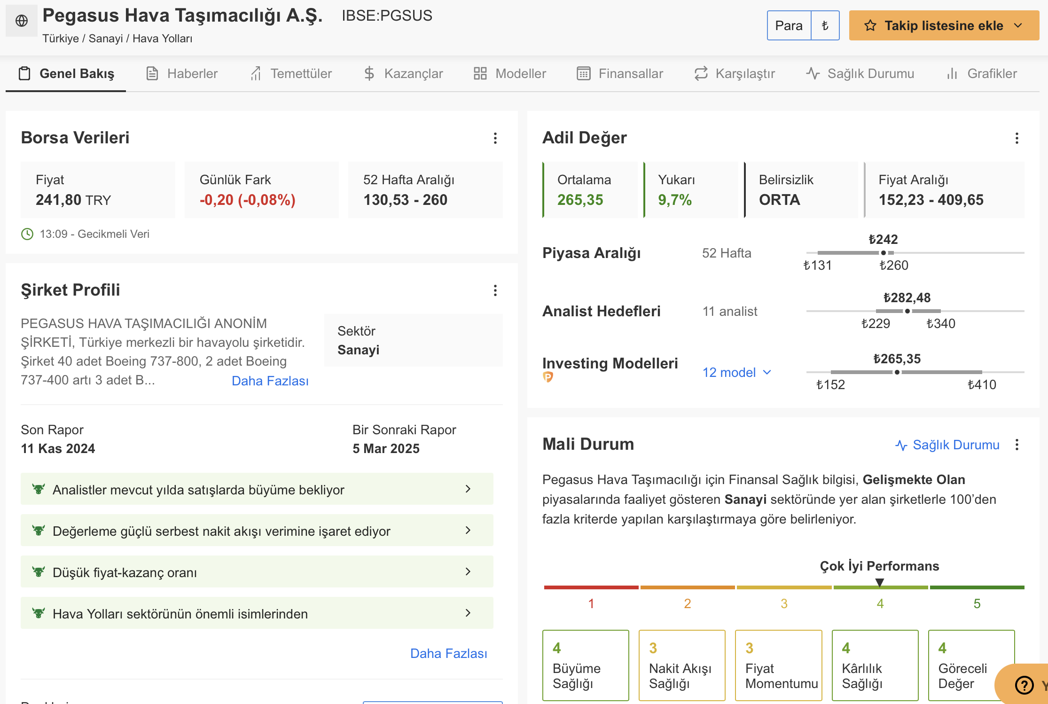Open the Temettüler tab
1048x704 pixels.
coord(291,73)
